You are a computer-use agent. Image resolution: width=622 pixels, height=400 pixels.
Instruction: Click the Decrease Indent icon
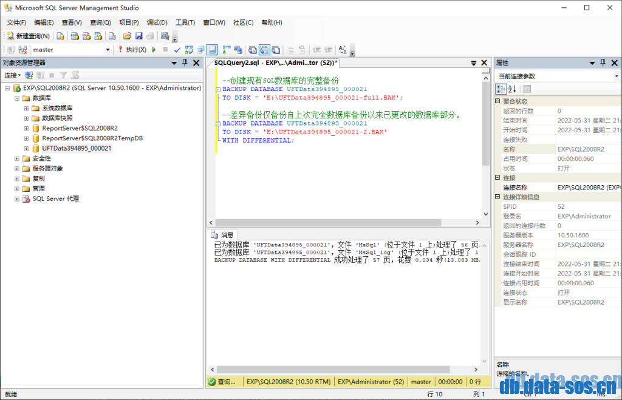point(316,50)
